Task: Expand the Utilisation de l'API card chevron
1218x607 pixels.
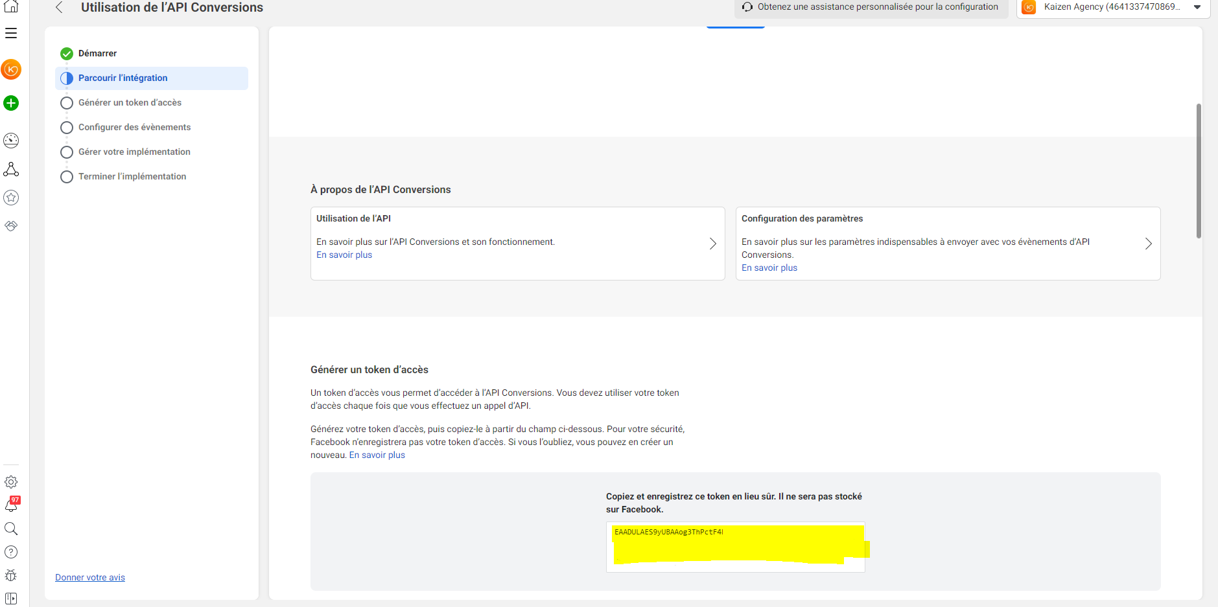Action: pos(712,244)
